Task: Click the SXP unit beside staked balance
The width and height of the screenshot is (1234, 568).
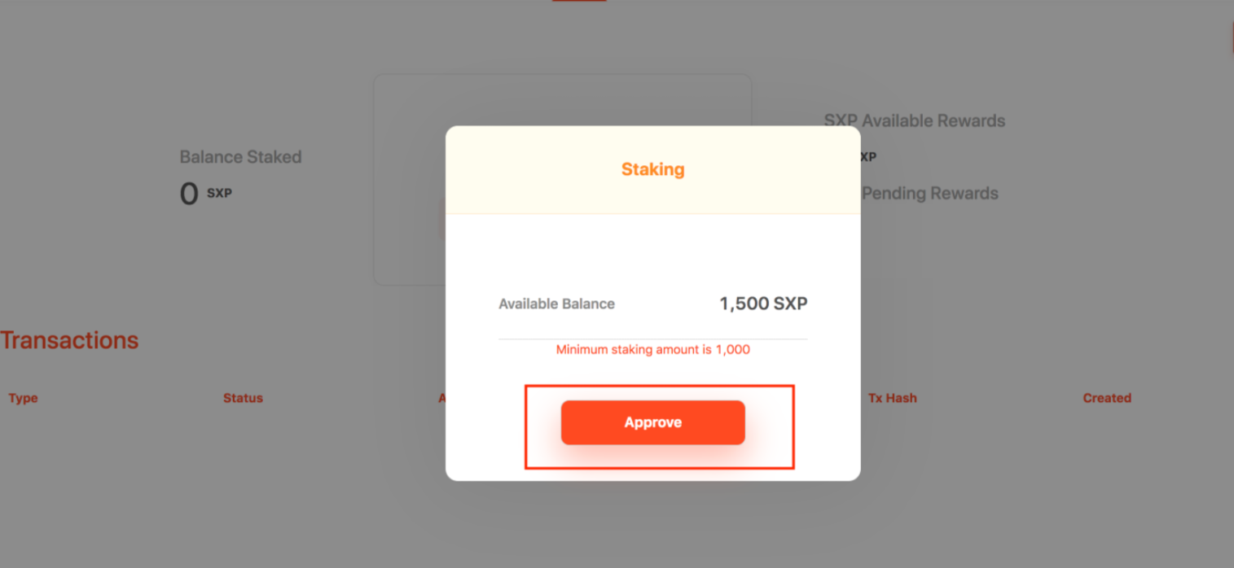Action: 219,194
